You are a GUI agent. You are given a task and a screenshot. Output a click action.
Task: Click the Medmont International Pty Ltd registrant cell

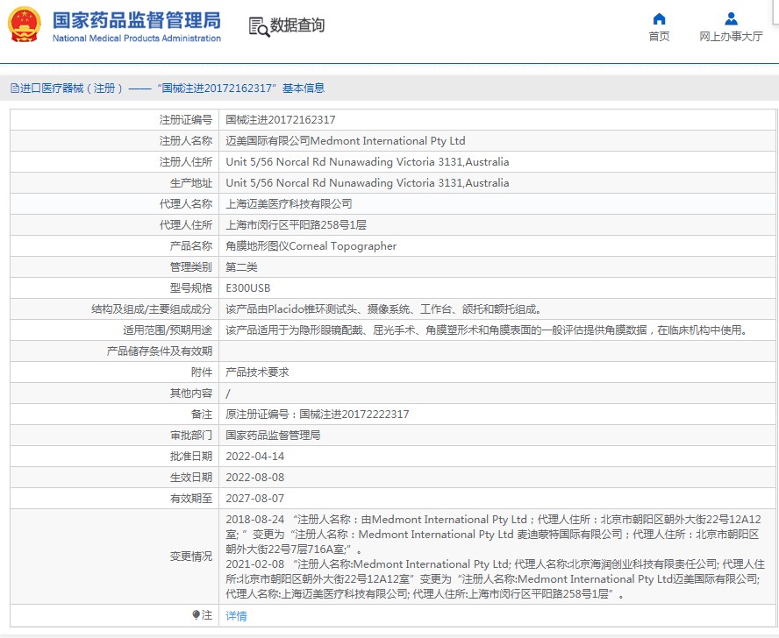[x=345, y=141]
